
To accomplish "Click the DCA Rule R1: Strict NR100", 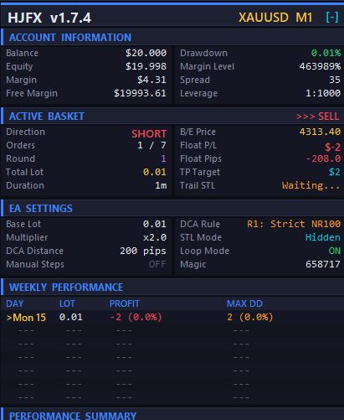I will click(294, 224).
